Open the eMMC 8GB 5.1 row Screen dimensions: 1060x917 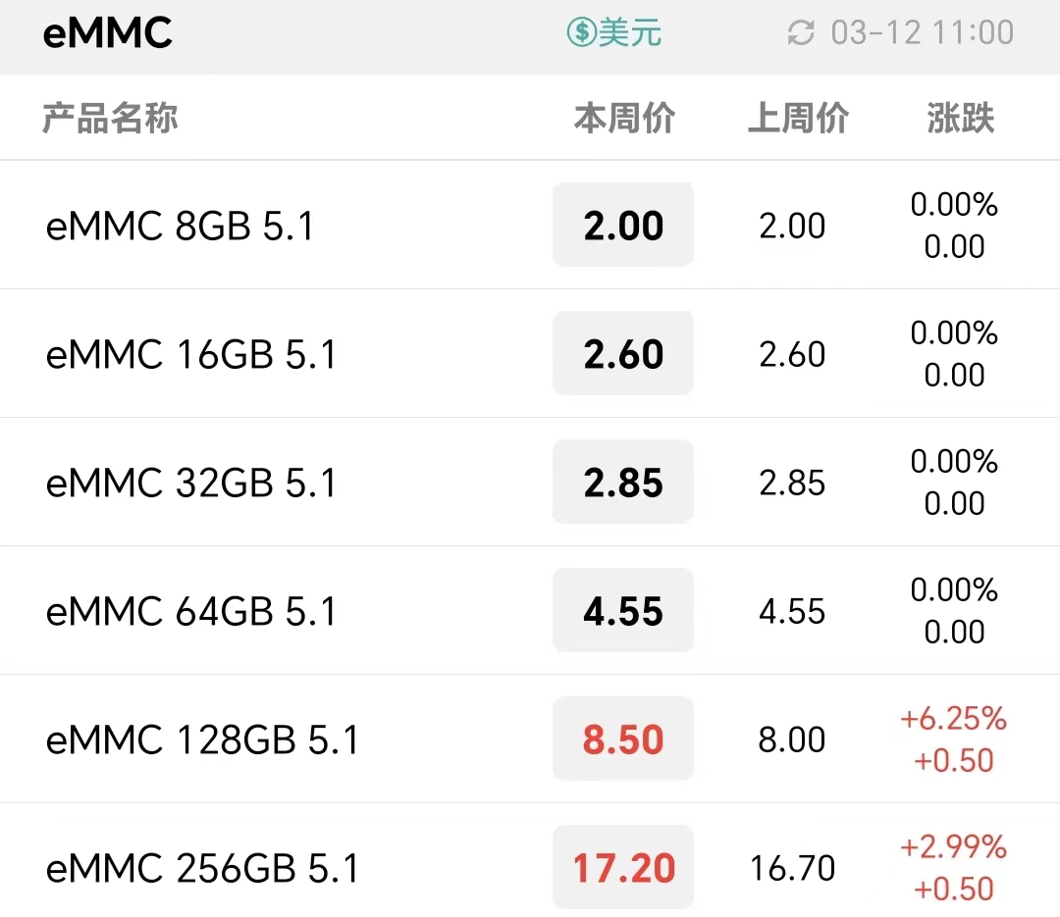(x=530, y=225)
